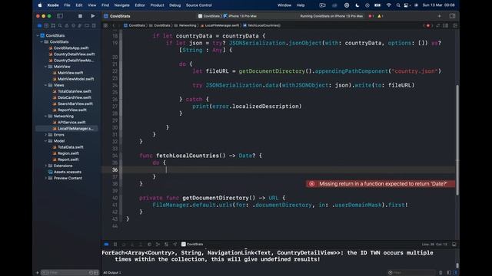This screenshot has height=276, width=492.
Task: Open macOS Spotlight search in menu bar
Action: [398, 5]
